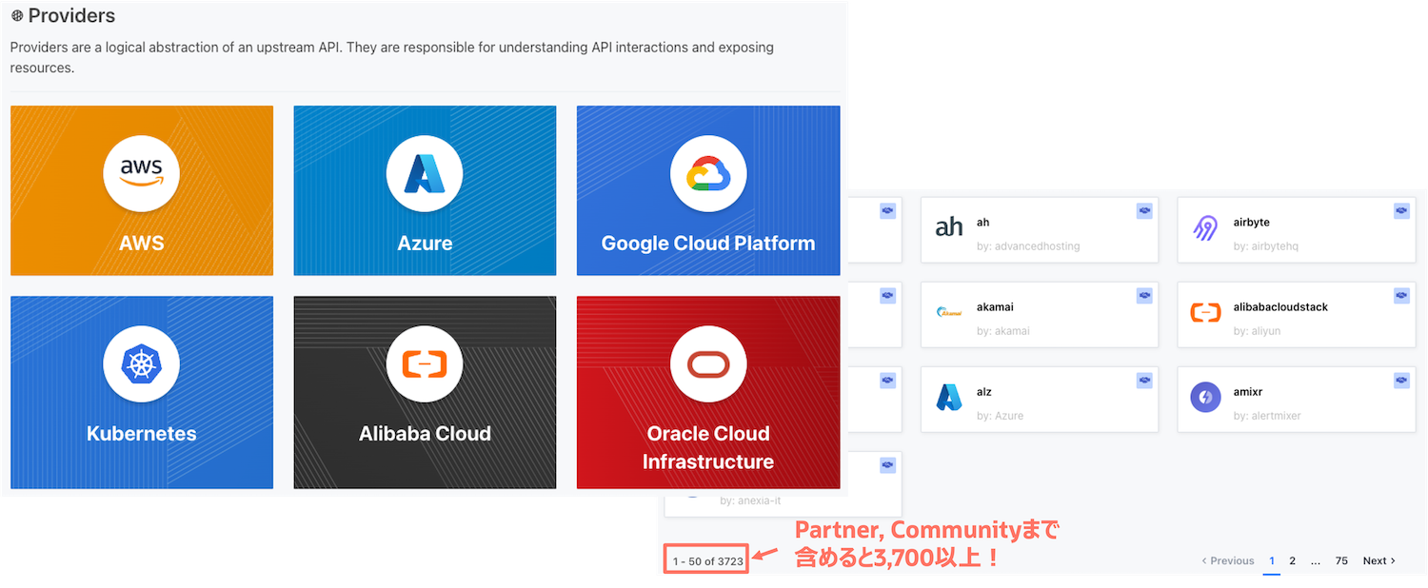Click the tier badge on the akamai card
This screenshot has height=588, width=1428.
point(1144,295)
